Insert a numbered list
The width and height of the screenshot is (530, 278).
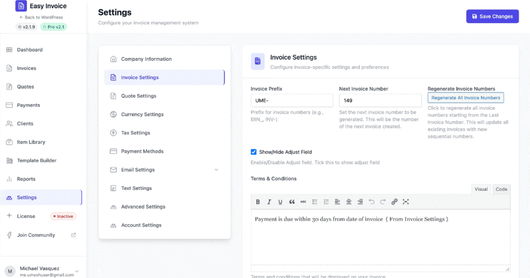point(326,202)
